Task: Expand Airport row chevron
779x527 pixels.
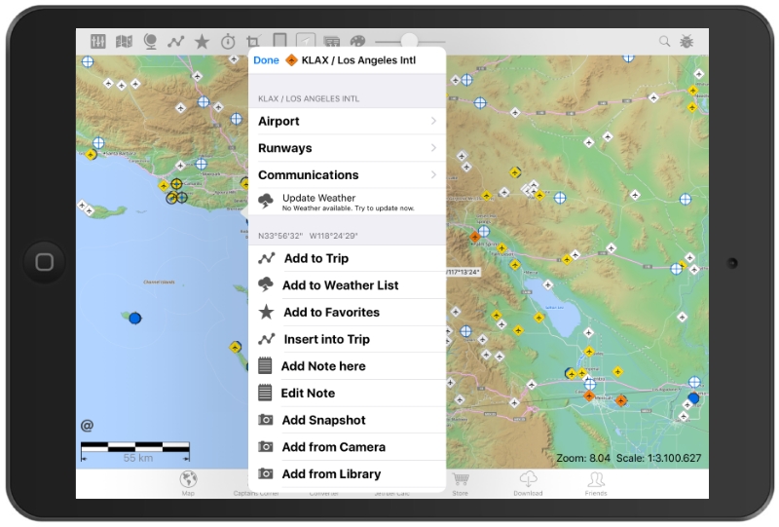Action: coord(433,122)
